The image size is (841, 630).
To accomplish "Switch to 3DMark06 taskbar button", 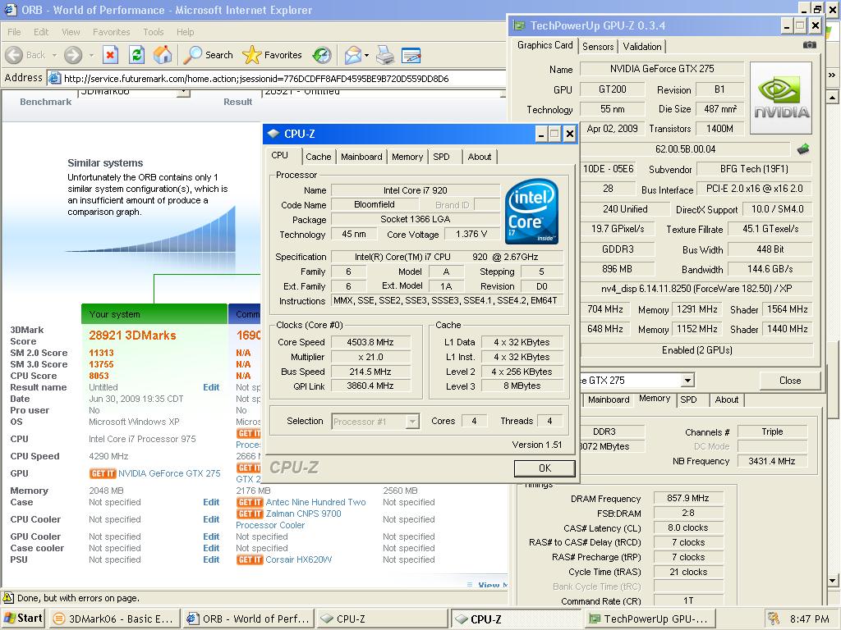I will (113, 619).
